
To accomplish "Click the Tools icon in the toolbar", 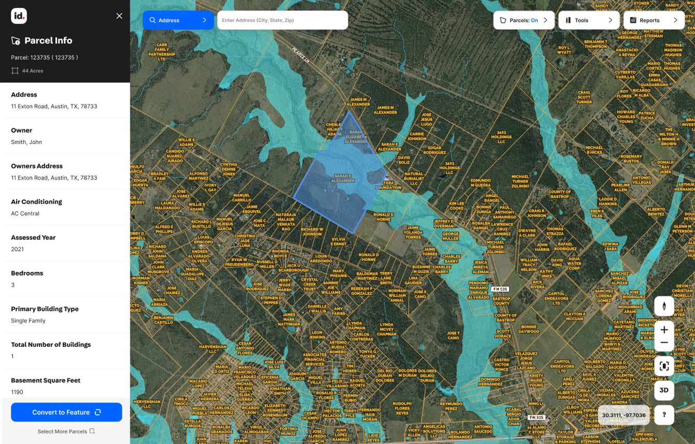I will click(568, 20).
